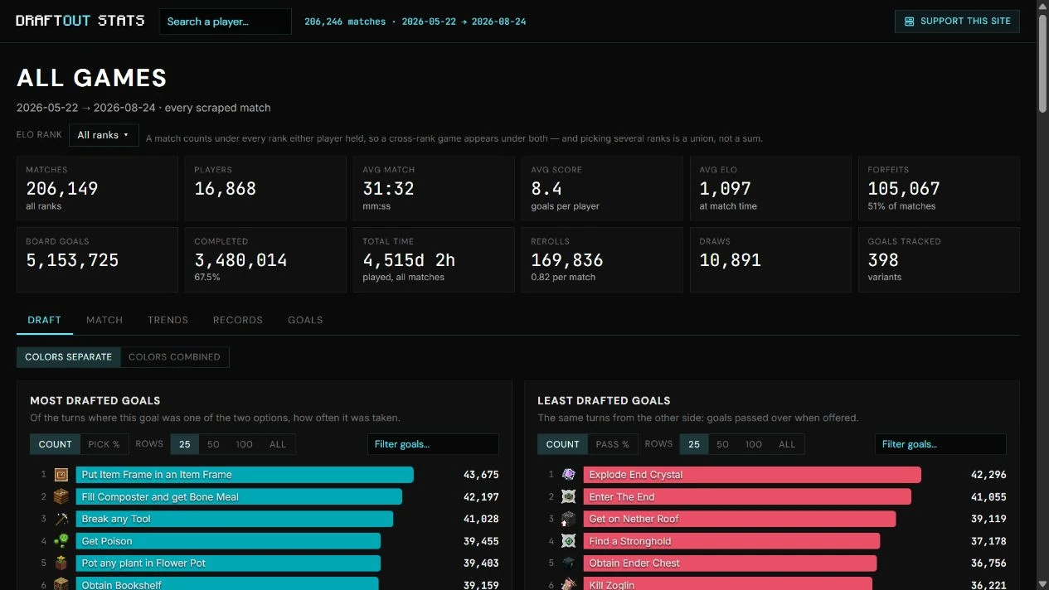Click the Enter The End icon
Image resolution: width=1049 pixels, height=590 pixels.
pyautogui.click(x=569, y=497)
